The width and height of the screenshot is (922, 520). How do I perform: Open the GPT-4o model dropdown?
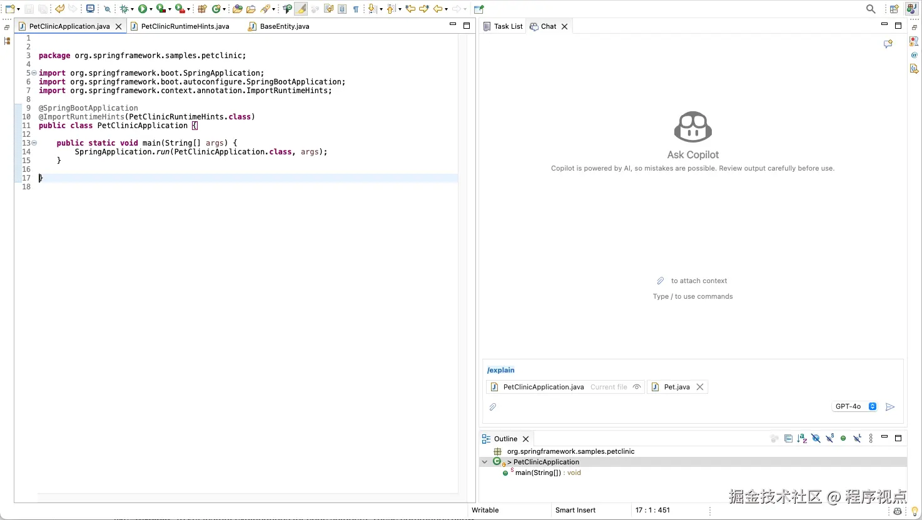pos(855,406)
